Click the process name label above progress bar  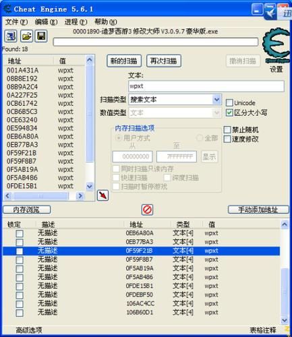pyautogui.click(x=146, y=31)
